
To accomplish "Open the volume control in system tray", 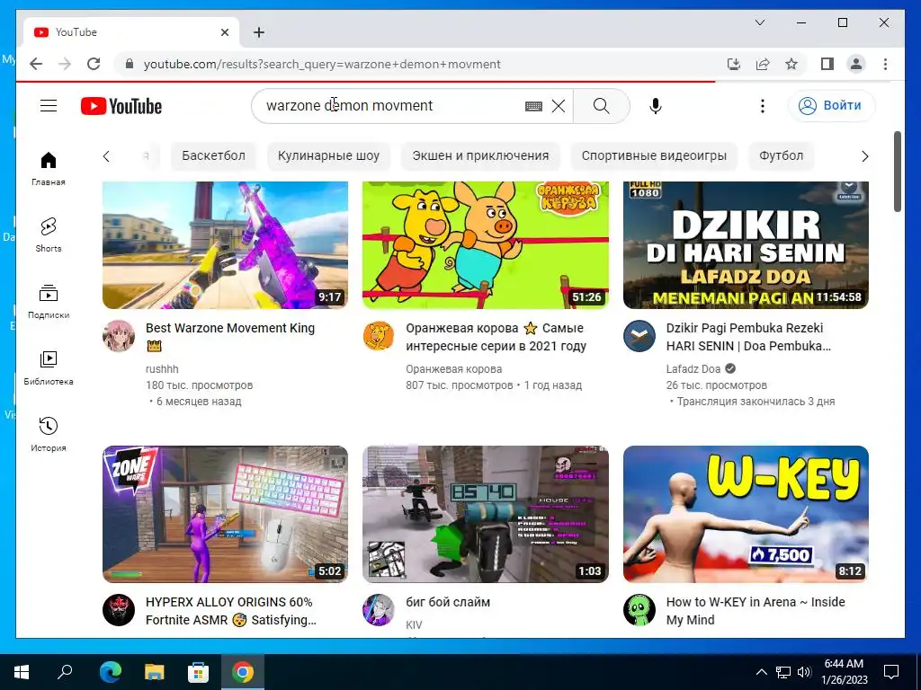I will click(804, 672).
